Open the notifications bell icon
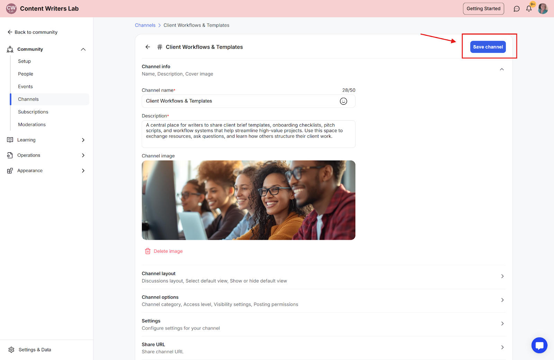The width and height of the screenshot is (554, 360). (x=529, y=9)
